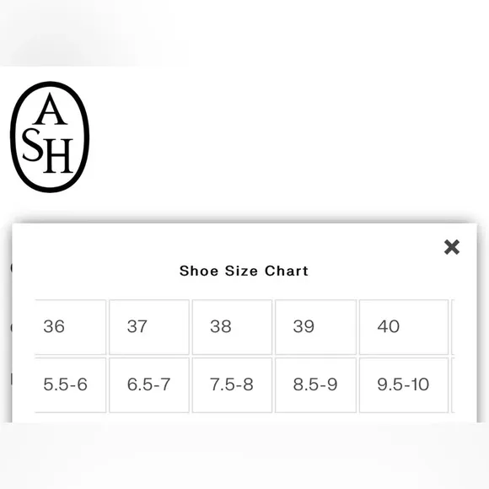Click the 8.5-9 US size cell

(x=315, y=384)
